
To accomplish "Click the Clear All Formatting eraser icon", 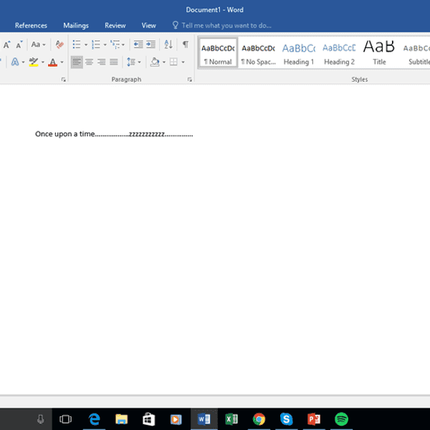I will point(59,44).
